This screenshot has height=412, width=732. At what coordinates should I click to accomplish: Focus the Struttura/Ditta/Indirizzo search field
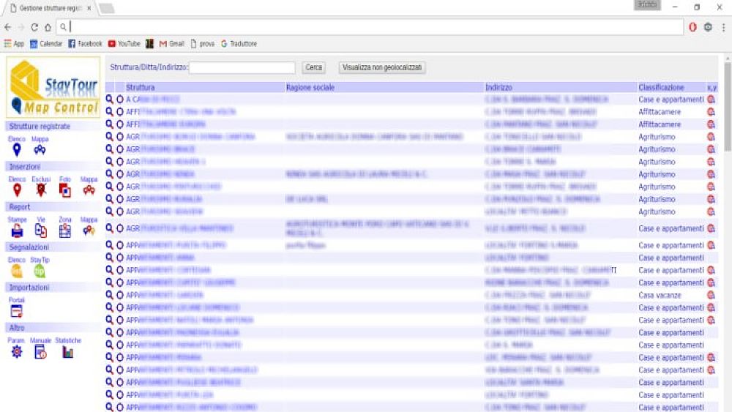click(242, 67)
